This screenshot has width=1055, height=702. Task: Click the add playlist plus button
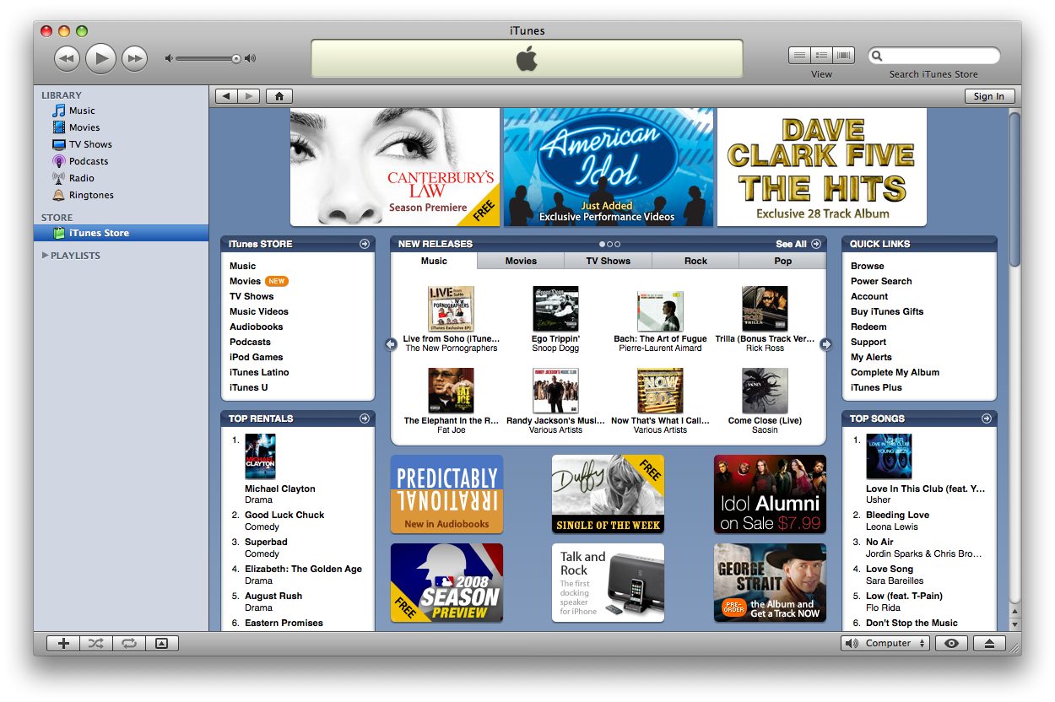point(63,643)
